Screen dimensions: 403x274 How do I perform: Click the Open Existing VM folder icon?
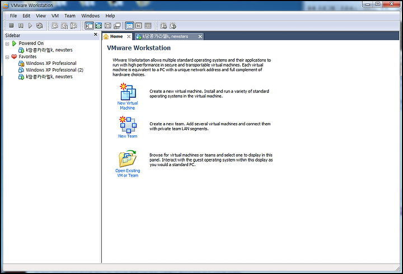coord(128,159)
